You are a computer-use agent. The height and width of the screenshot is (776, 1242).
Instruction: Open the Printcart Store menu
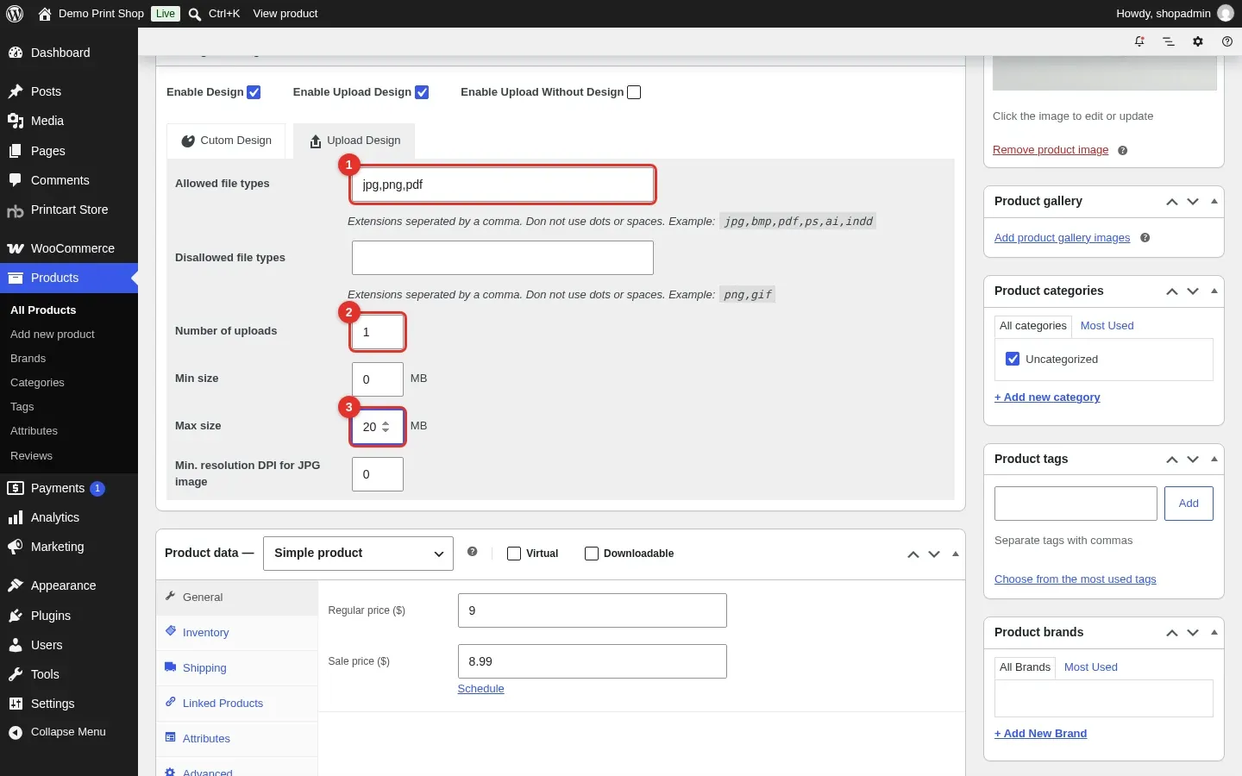point(69,210)
